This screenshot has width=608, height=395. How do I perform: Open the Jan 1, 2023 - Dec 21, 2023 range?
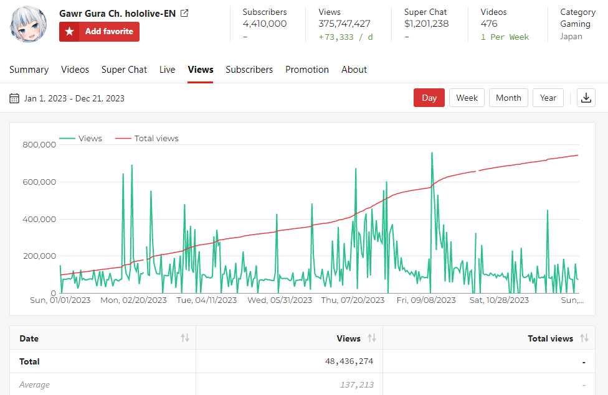click(x=74, y=98)
